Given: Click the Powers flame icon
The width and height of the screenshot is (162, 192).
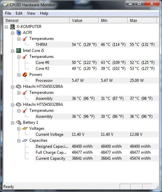Looking at the screenshot, I should (x=25, y=75).
